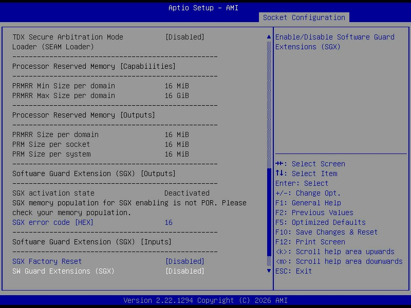This screenshot has width=411, height=308.
Task: Toggle the SGX Factory Reset [Disabled] value
Action: click(x=184, y=261)
